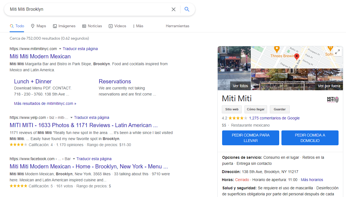Expand the map with the fullscreen icon
This screenshot has width=346, height=197.
pyautogui.click(x=337, y=52)
